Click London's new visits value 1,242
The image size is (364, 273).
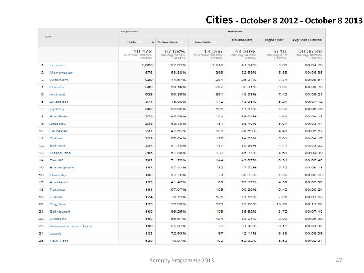pyautogui.click(x=218, y=65)
